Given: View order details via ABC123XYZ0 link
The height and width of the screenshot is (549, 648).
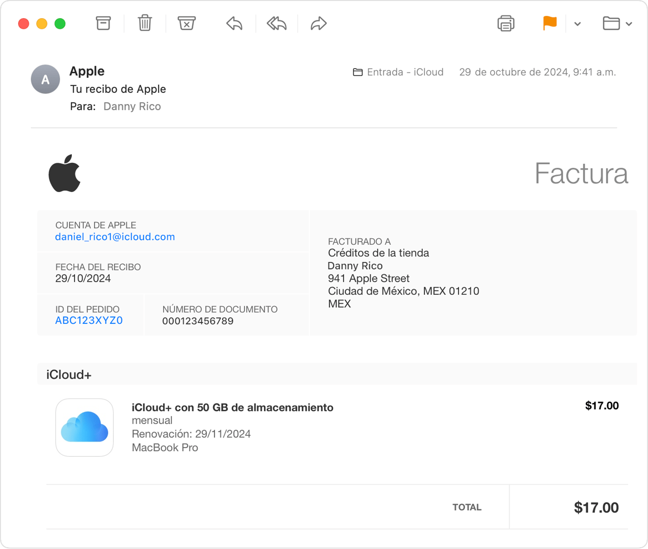Looking at the screenshot, I should point(89,320).
